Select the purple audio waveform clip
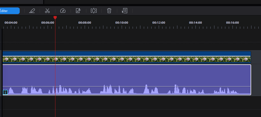Screen dimensions: 261x117 (x=127, y=80)
